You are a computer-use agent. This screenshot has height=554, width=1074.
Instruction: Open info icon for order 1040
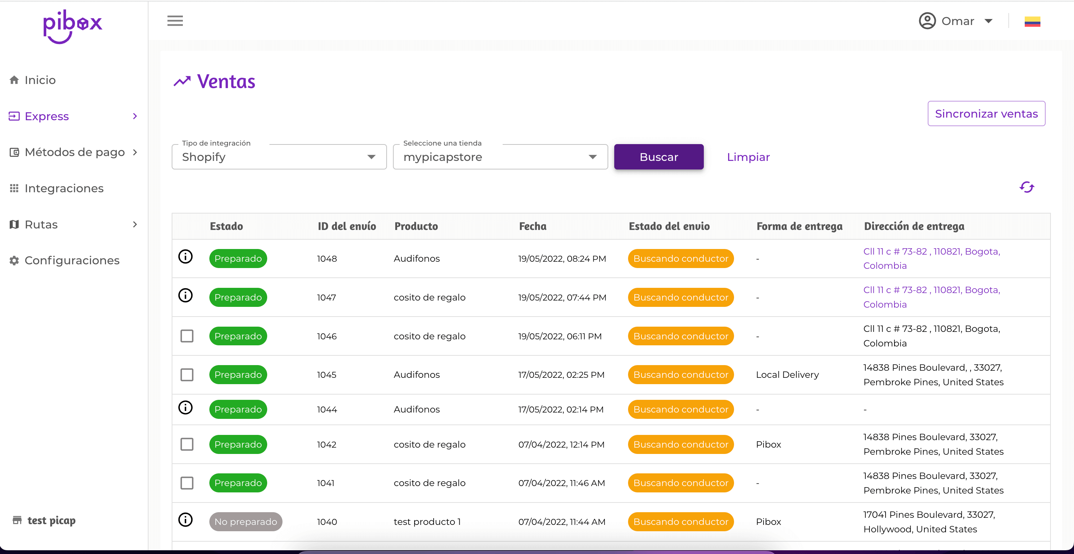185,520
